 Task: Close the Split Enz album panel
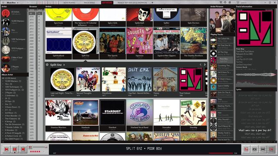(x=47, y=65)
